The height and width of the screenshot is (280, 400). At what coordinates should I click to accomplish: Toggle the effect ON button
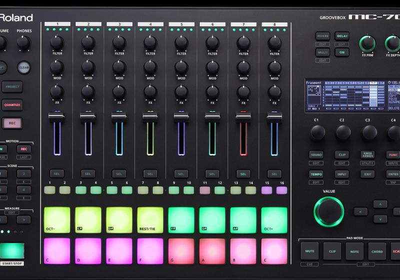(x=342, y=52)
